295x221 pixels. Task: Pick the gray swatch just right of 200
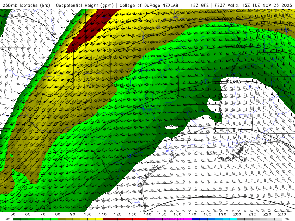coord(241,219)
